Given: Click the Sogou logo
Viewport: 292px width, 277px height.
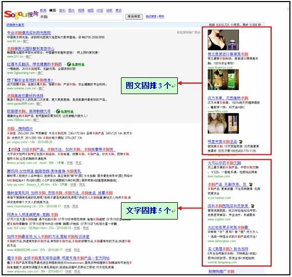Looking at the screenshot, I should point(21,15).
